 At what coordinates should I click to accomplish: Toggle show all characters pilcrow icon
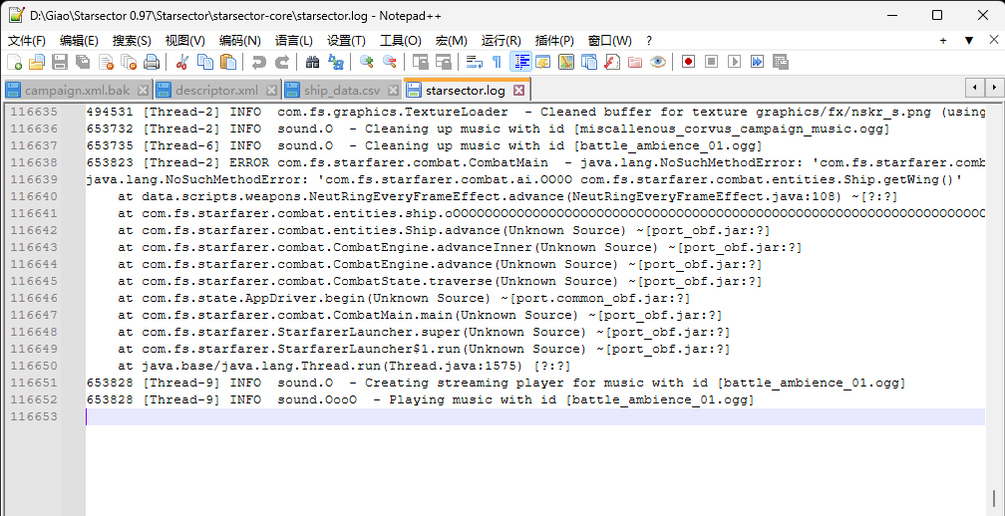pyautogui.click(x=497, y=62)
